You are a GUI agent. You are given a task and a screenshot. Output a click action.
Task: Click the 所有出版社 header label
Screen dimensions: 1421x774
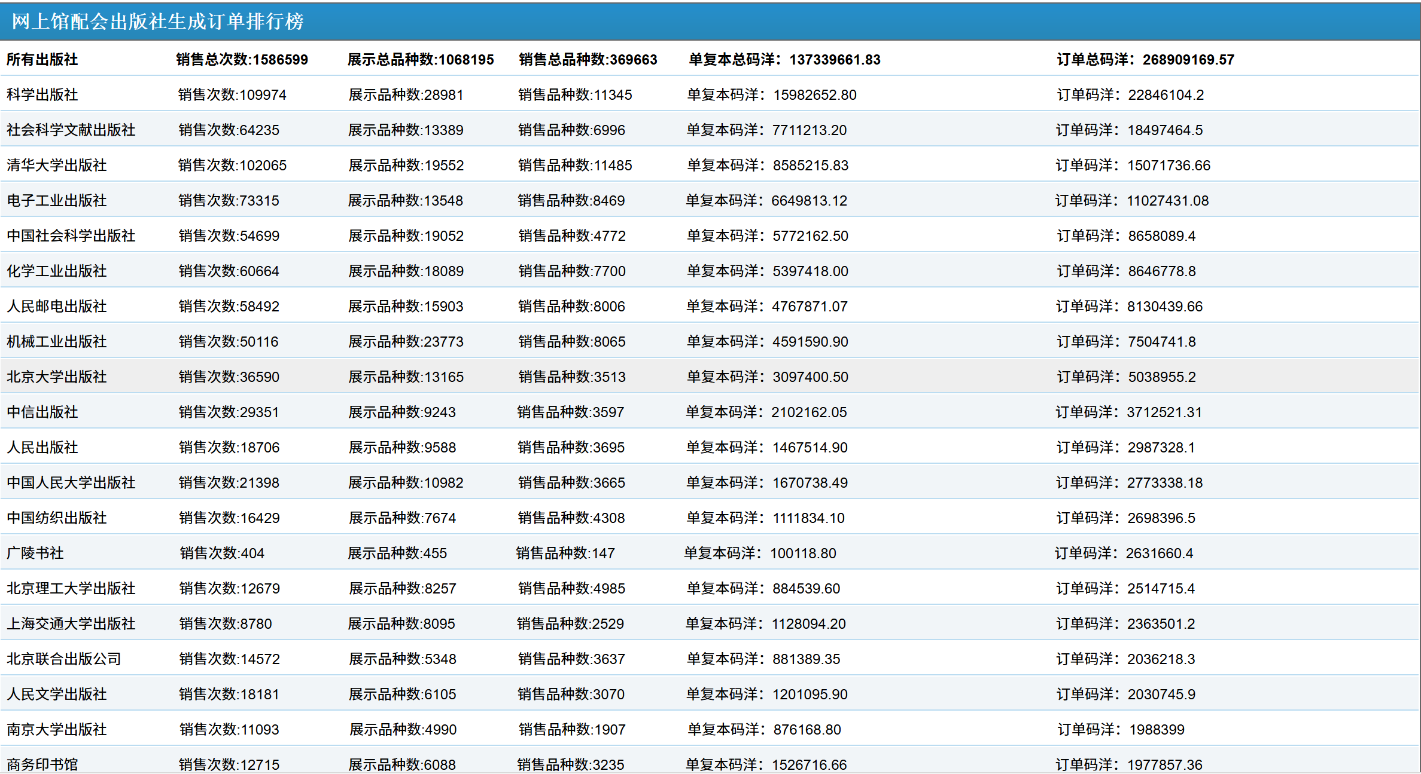[x=42, y=59]
